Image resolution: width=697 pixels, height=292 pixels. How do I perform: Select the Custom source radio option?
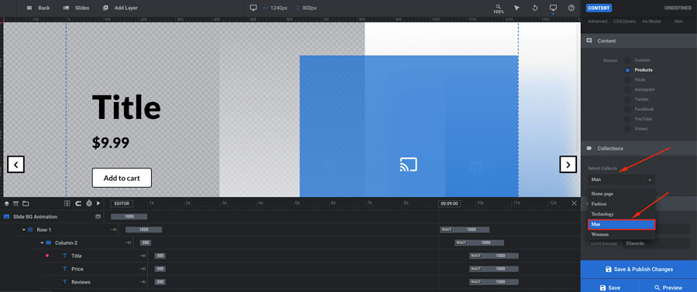click(x=627, y=60)
